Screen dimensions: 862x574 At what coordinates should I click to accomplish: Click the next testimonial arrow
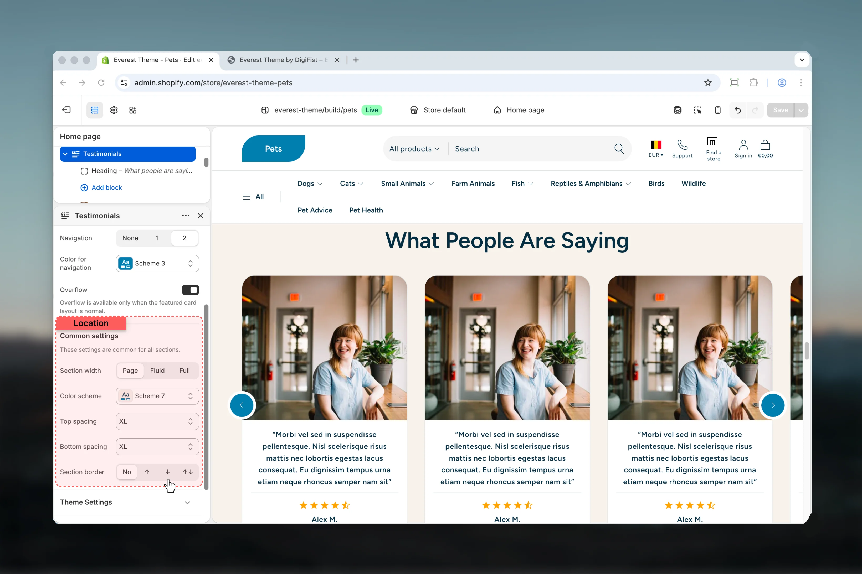[x=773, y=405]
